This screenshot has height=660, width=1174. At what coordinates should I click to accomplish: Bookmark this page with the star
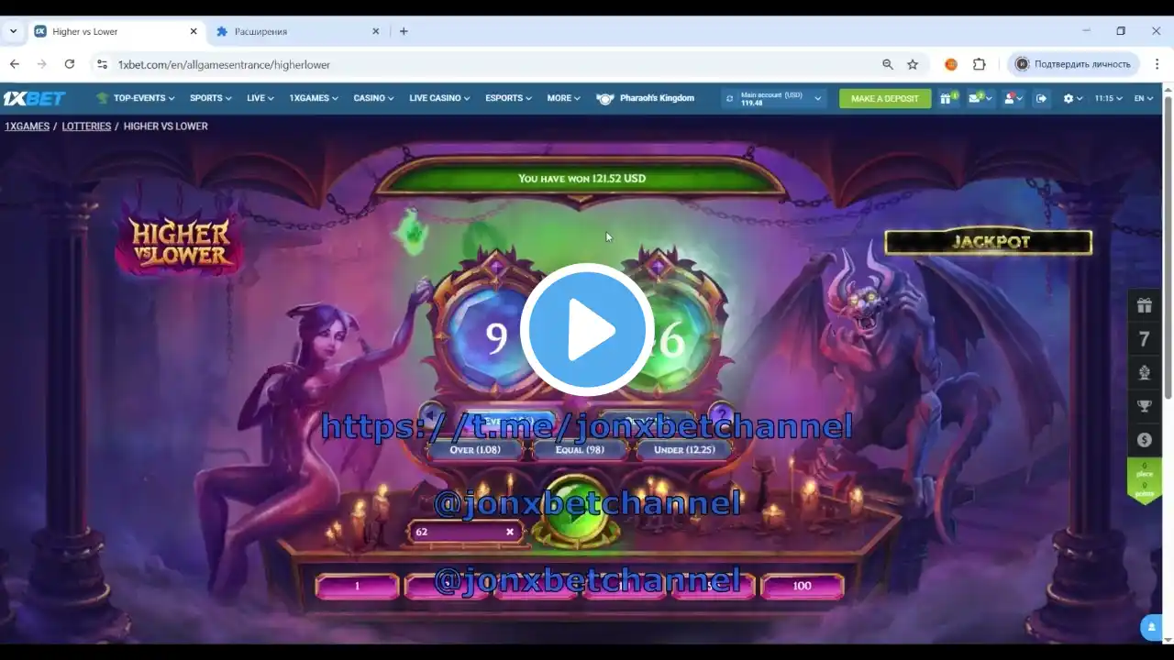tap(913, 64)
